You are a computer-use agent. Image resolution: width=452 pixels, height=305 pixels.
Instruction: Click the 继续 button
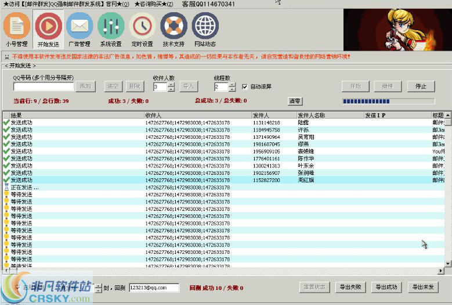point(388,87)
